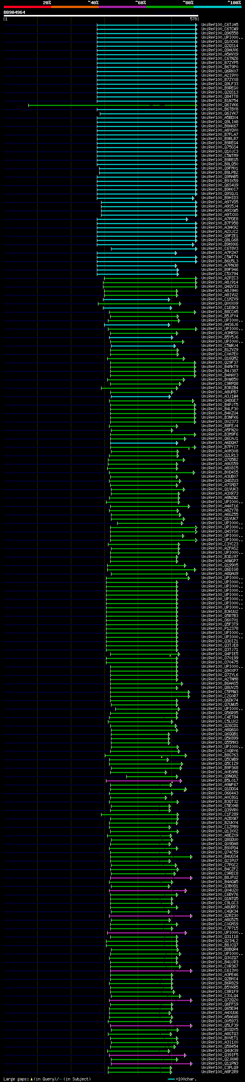Select the UniRef100_Q4QV33 label
Viewport: 245px width, 1082px height.
click(220, 286)
